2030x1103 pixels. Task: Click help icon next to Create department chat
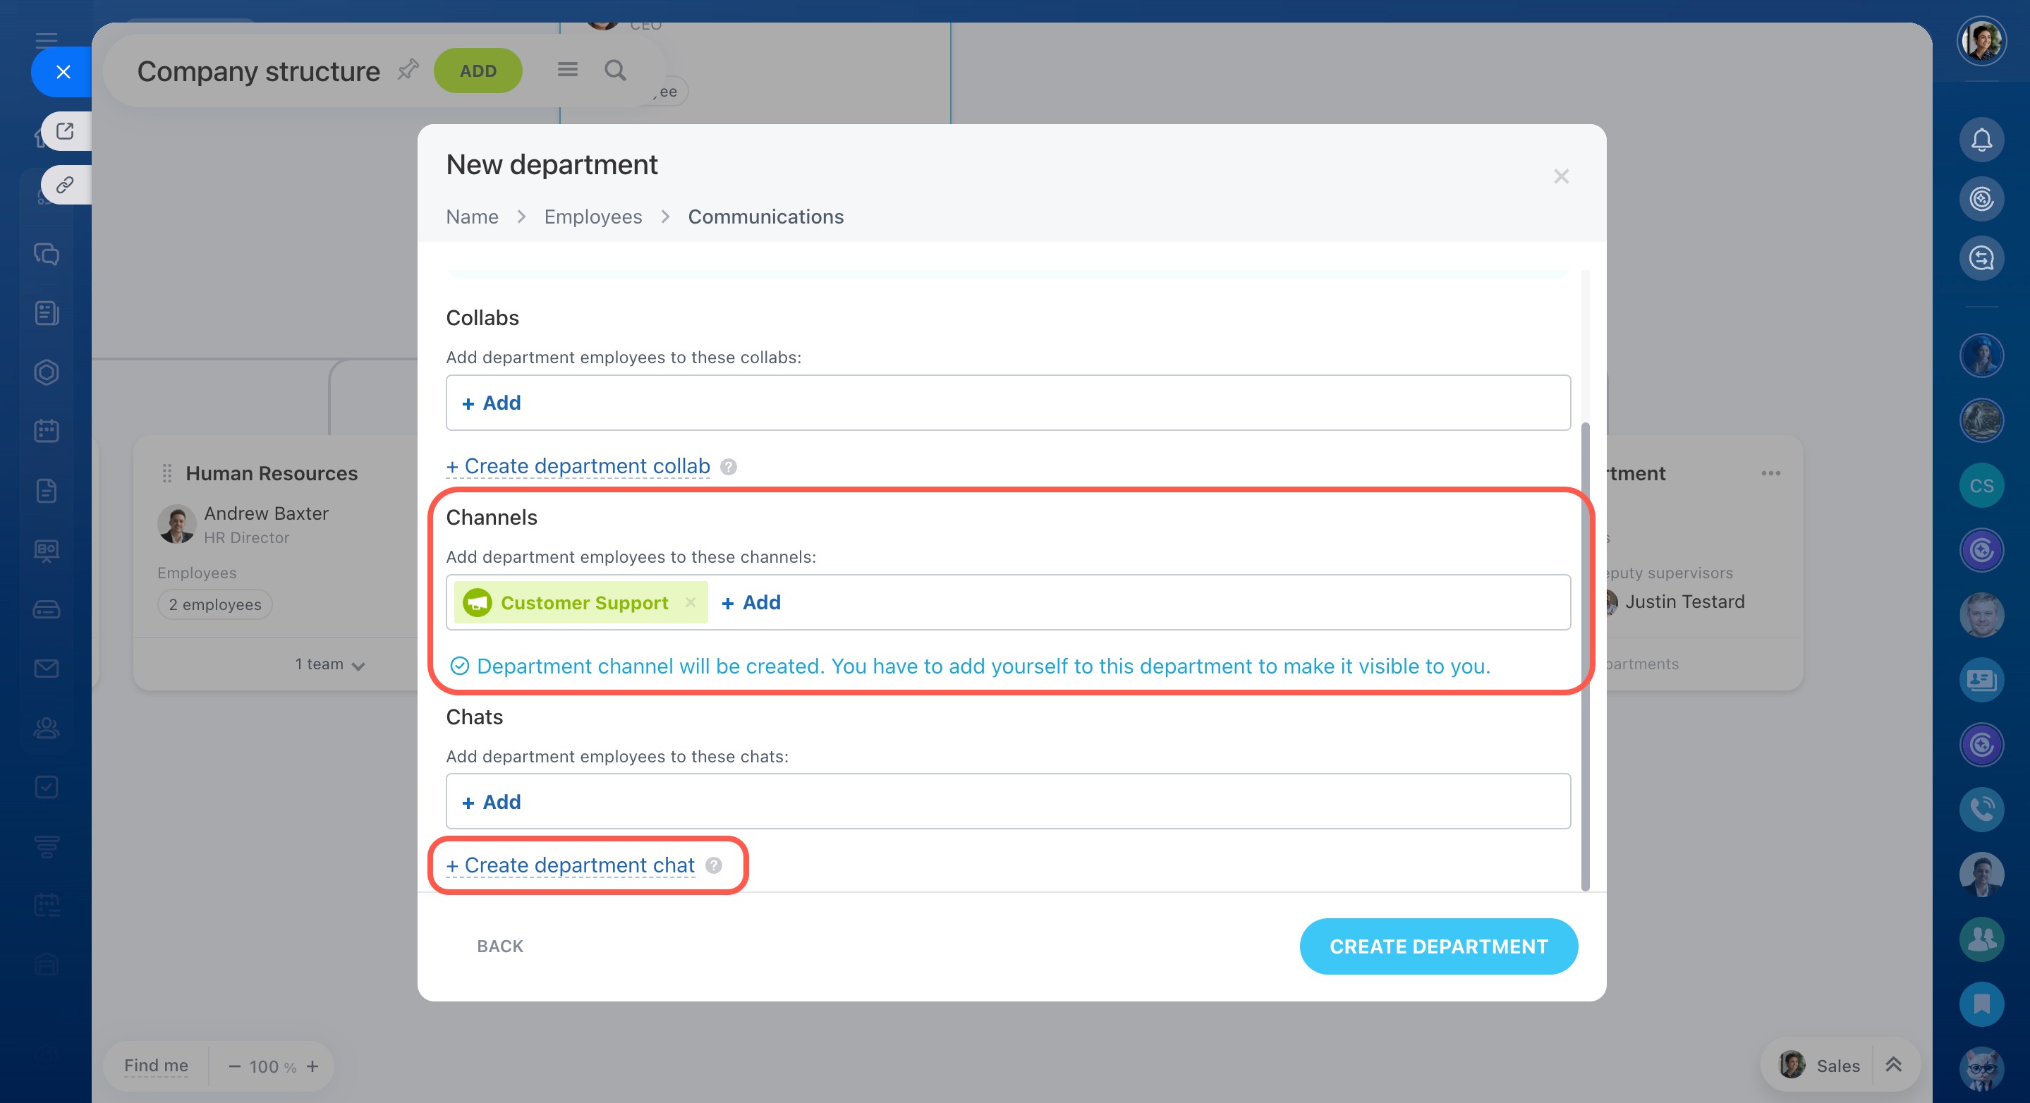(x=714, y=865)
